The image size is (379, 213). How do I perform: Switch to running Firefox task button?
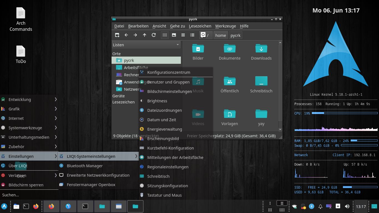tap(51, 206)
